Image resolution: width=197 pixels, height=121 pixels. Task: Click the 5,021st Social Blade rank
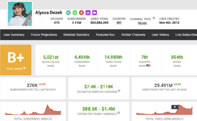click(51, 57)
